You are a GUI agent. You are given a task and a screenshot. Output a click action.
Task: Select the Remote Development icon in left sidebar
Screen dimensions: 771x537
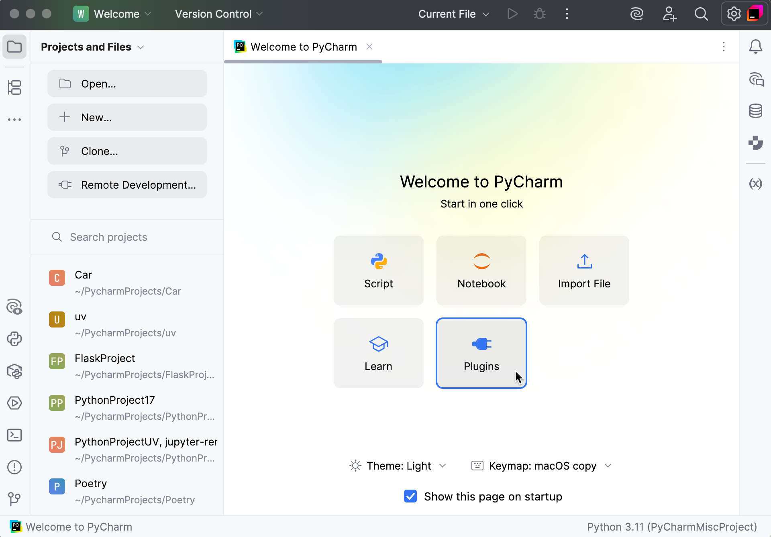coord(15,87)
